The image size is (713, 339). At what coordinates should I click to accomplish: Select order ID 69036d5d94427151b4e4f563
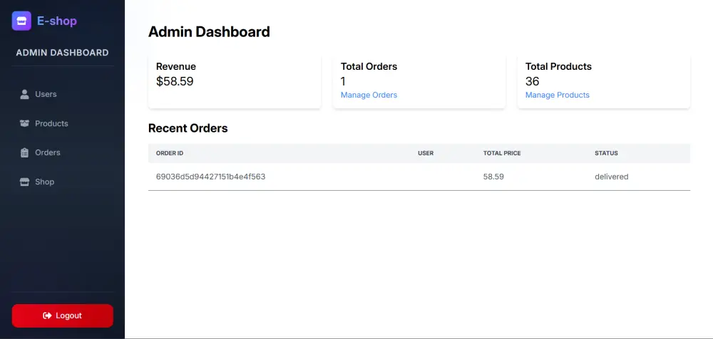pyautogui.click(x=210, y=177)
